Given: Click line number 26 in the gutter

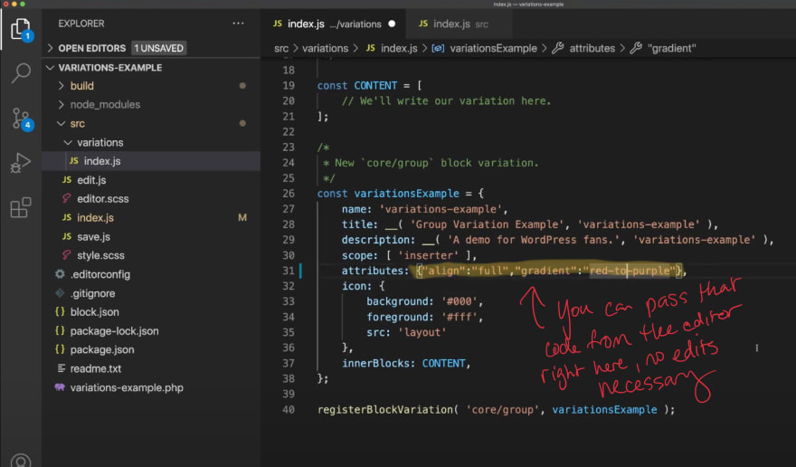Looking at the screenshot, I should click(x=289, y=194).
